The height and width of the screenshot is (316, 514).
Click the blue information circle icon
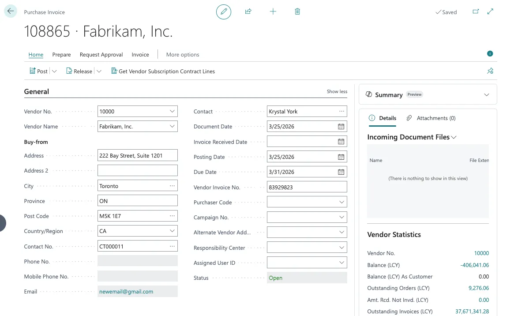coord(490,53)
